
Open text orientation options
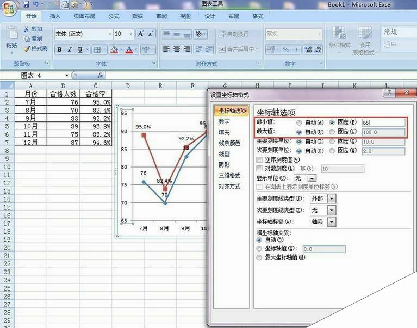(201, 34)
